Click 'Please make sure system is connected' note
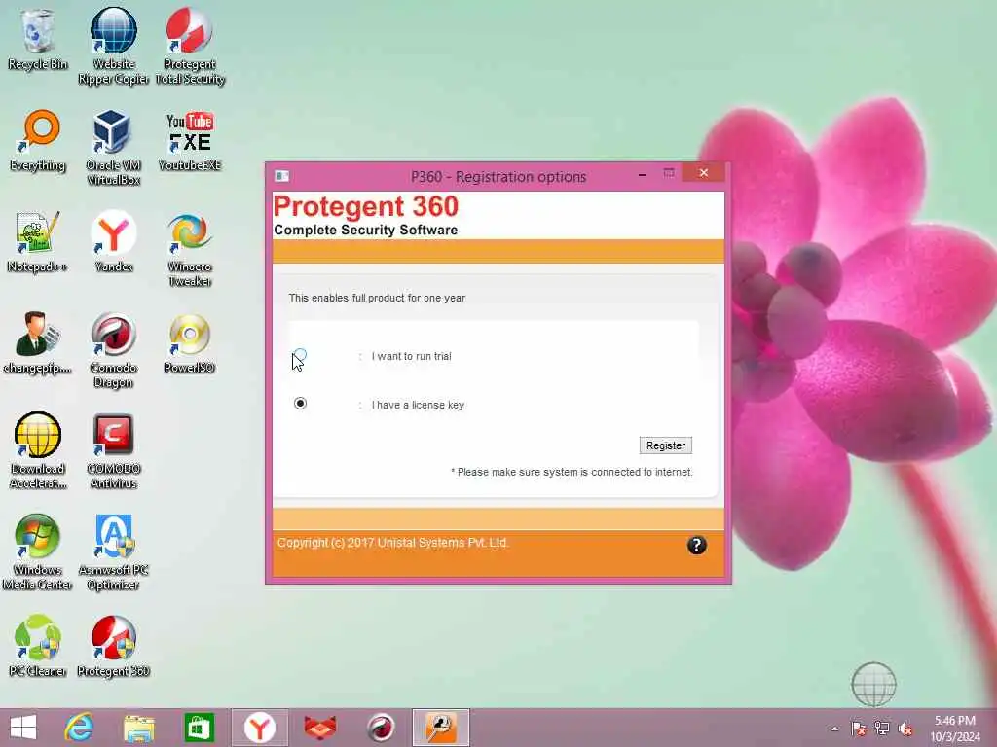This screenshot has height=747, width=997. pos(572,472)
